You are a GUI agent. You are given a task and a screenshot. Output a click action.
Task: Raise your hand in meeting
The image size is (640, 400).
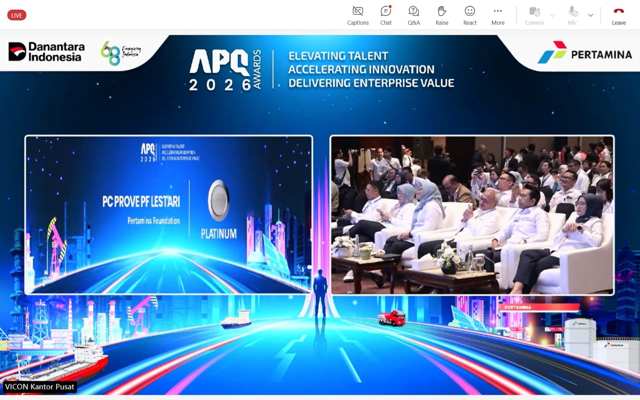point(442,16)
